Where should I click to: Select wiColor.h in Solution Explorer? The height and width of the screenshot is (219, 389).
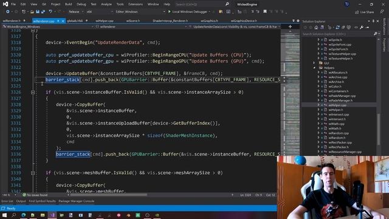(x=335, y=86)
